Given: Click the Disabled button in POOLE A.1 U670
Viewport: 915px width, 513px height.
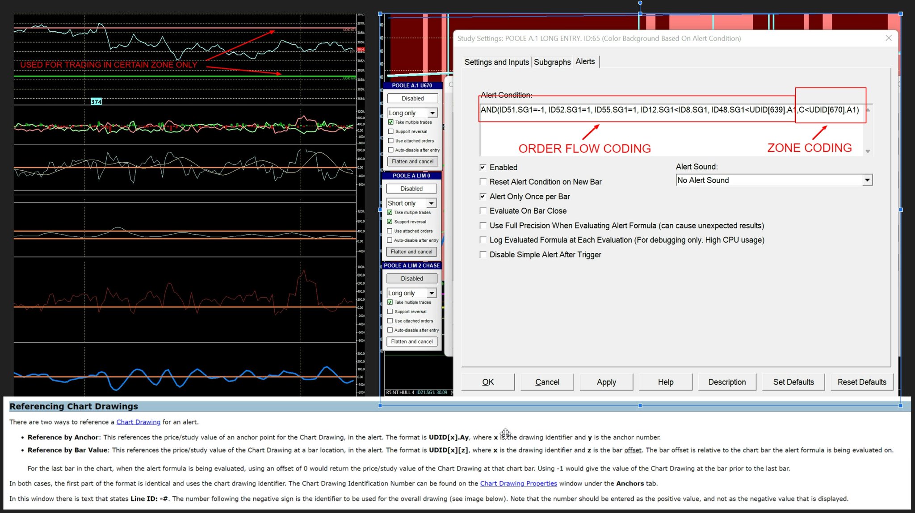Looking at the screenshot, I should coord(412,98).
